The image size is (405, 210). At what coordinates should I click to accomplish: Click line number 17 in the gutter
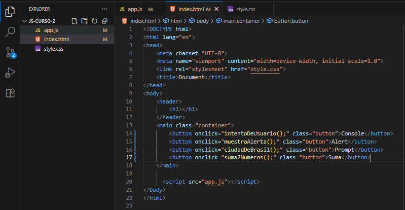pyautogui.click(x=129, y=157)
